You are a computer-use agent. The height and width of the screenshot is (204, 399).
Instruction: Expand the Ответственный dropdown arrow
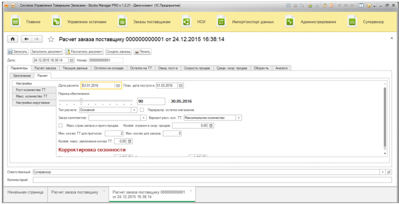(x=383, y=172)
